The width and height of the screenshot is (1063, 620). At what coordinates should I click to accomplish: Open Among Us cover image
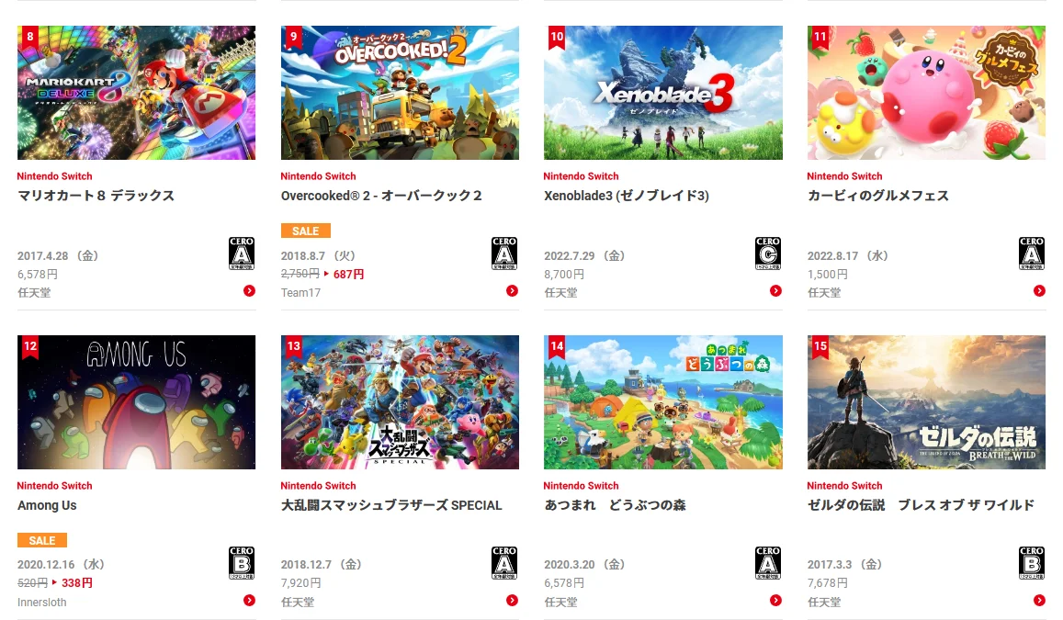pyautogui.click(x=136, y=401)
